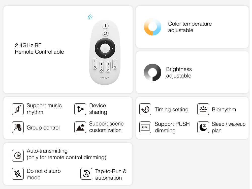Click the remote's top power-on button

(x=105, y=26)
